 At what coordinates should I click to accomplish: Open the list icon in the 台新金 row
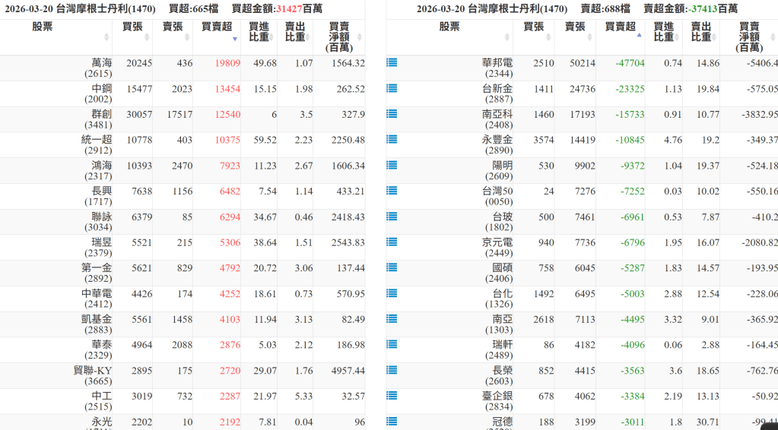click(392, 89)
